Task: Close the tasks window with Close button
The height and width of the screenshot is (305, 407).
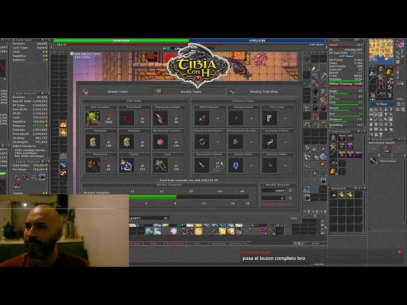Action: coord(294,218)
